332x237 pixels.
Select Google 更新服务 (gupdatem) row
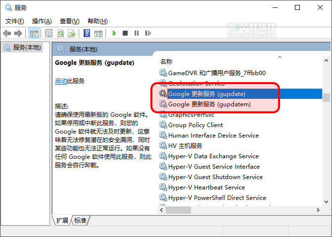click(240, 104)
